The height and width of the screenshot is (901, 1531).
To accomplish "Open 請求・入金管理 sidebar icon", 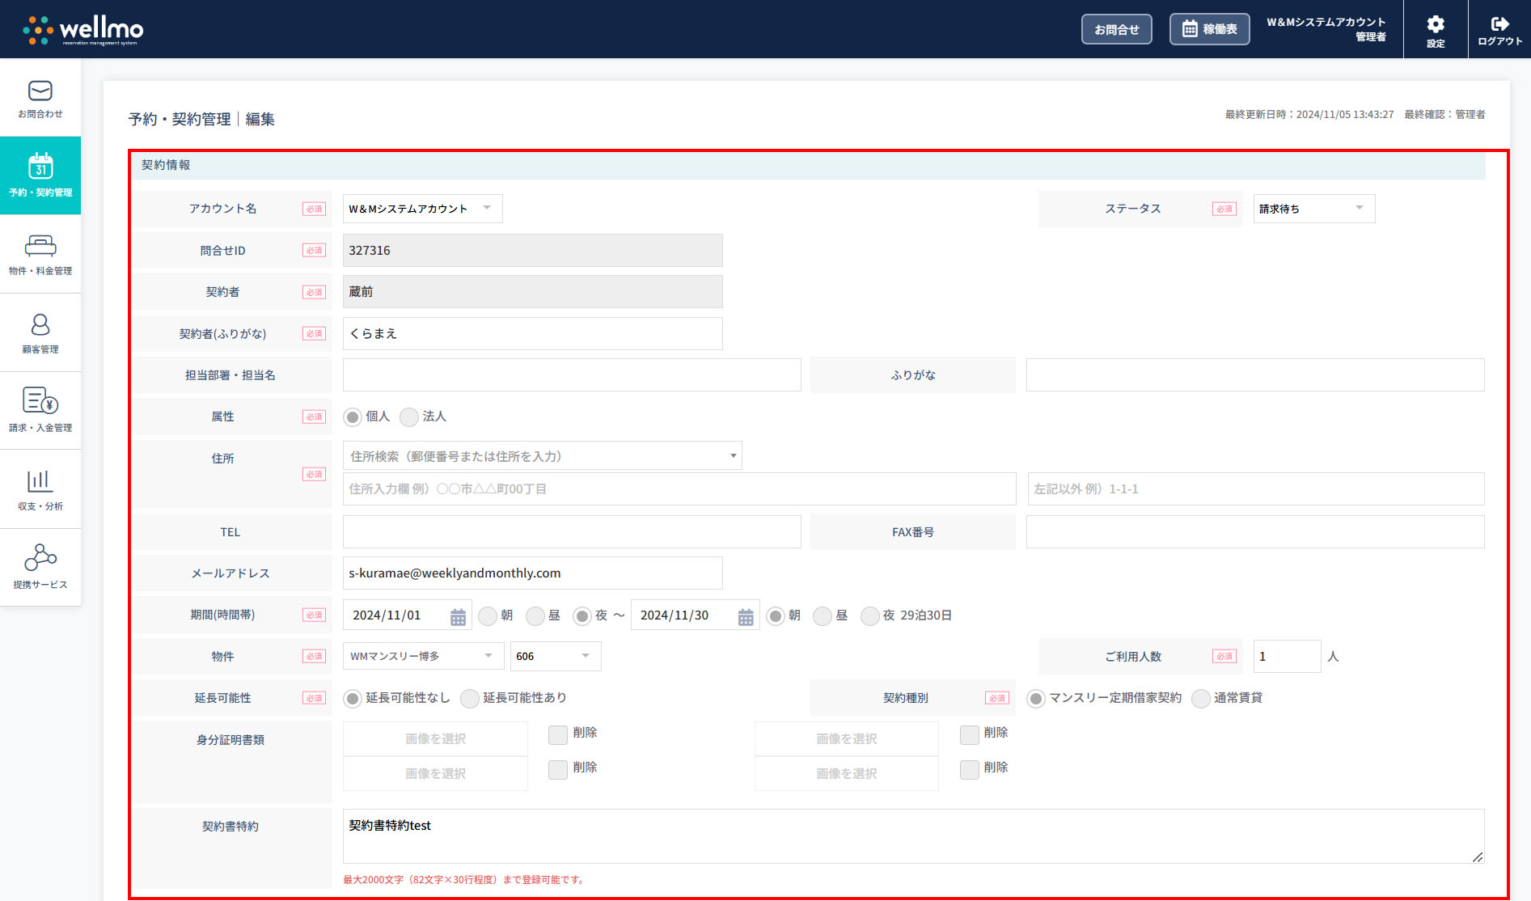I will [40, 400].
